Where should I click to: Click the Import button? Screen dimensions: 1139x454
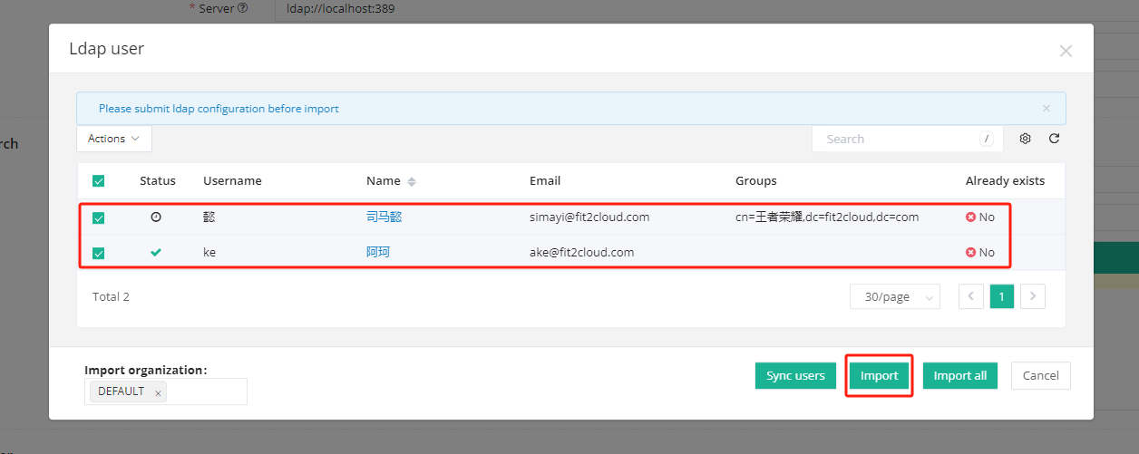[x=879, y=375]
